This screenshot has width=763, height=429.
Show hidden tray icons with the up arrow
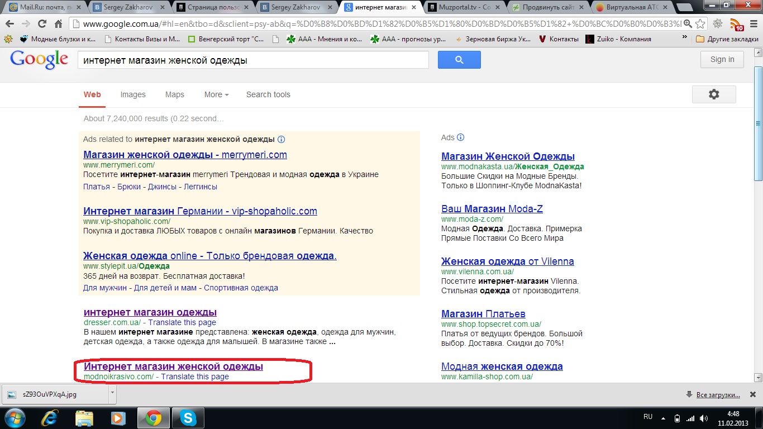click(x=664, y=418)
